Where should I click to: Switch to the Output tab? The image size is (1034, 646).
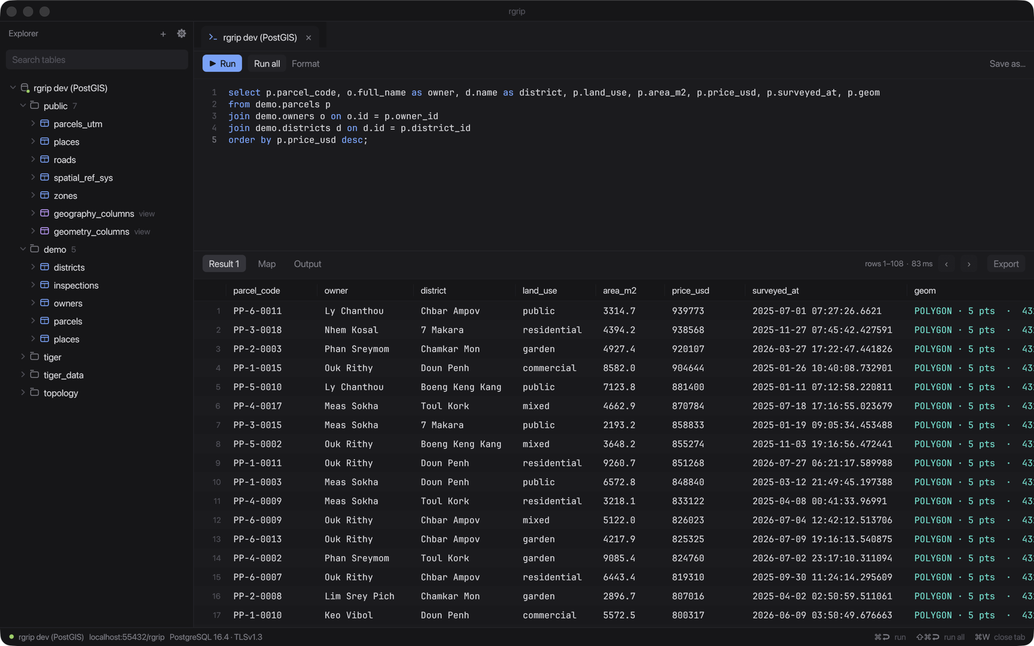click(308, 264)
